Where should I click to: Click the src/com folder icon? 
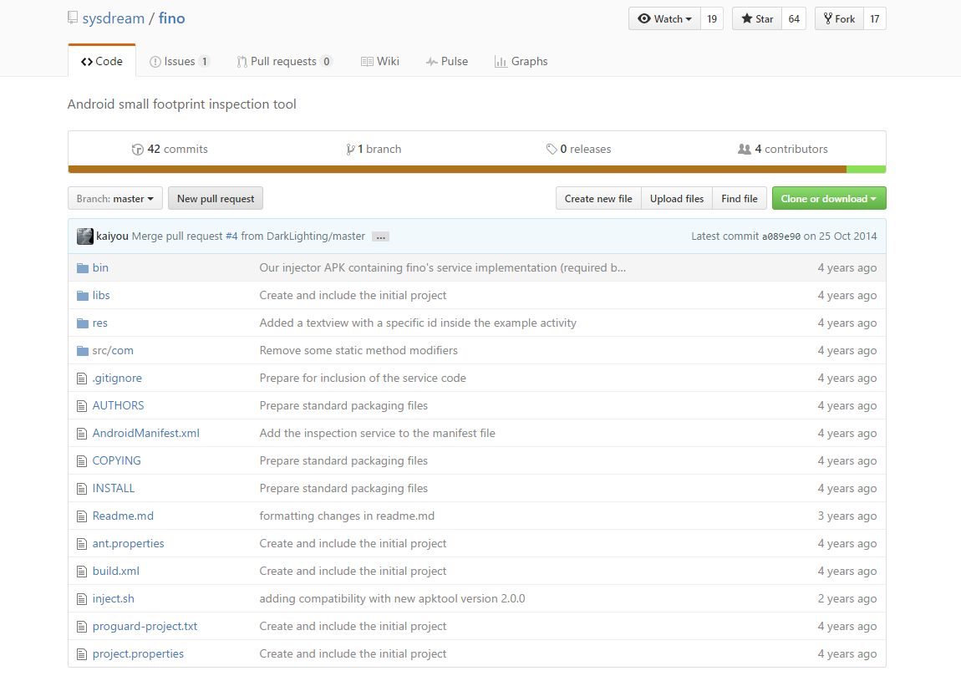point(83,351)
